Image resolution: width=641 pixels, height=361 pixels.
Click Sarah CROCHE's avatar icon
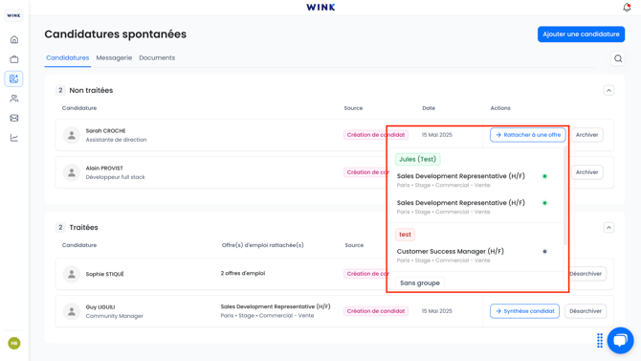tap(72, 135)
